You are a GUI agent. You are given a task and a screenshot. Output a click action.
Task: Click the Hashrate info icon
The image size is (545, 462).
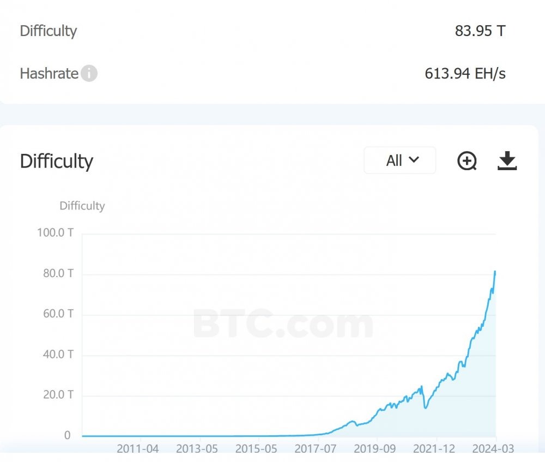[x=89, y=74]
